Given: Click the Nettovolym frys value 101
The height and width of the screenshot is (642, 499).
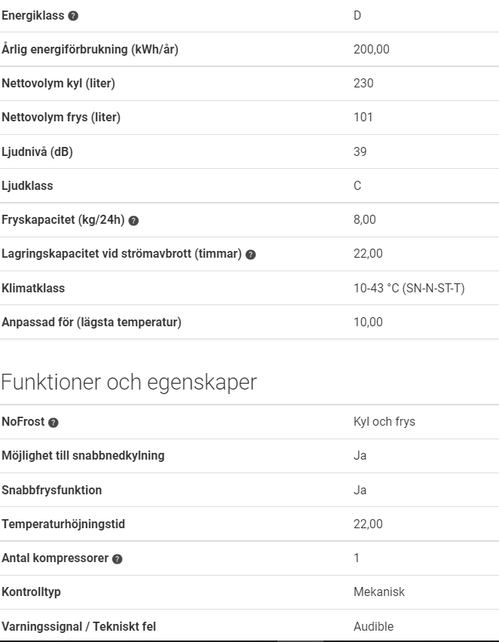Looking at the screenshot, I should (363, 118).
